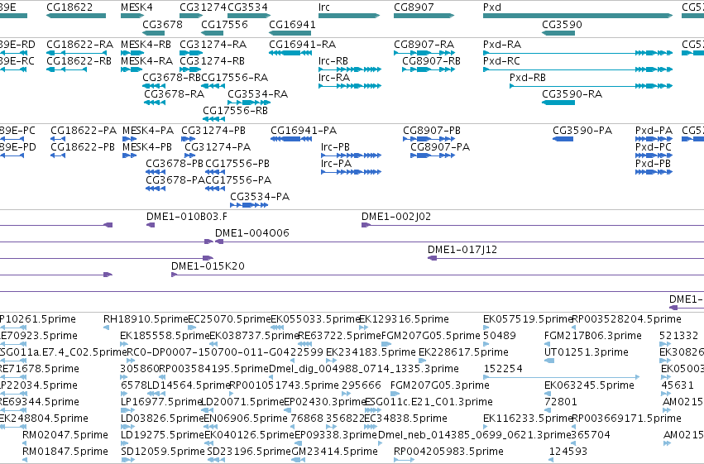Open EST RH18910.5prime

pyautogui.click(x=107, y=328)
